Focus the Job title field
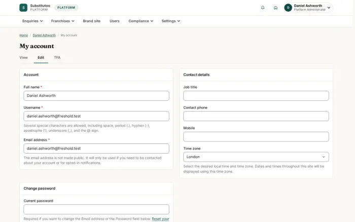This screenshot has width=355, height=222. 256,96
